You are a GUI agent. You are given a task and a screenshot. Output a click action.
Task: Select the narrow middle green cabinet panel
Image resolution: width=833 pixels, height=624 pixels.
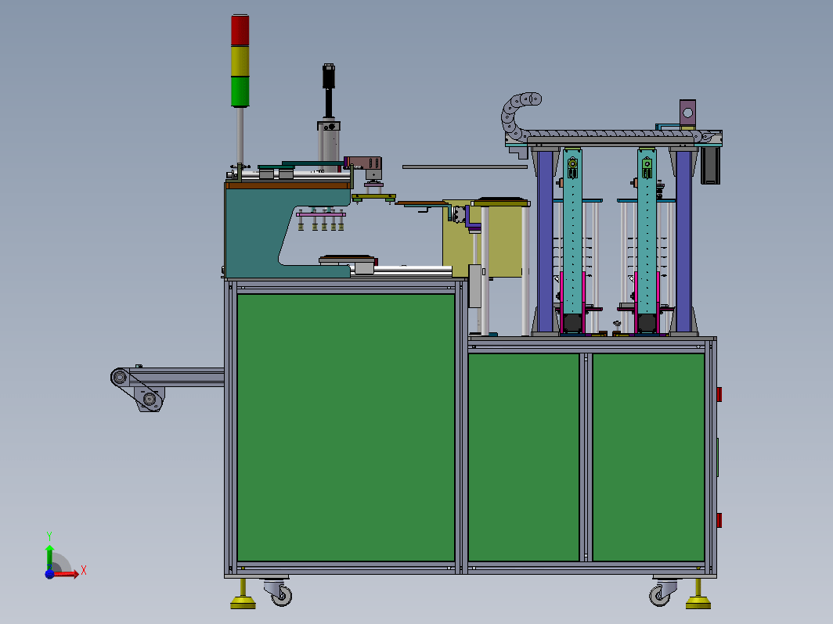point(523,457)
